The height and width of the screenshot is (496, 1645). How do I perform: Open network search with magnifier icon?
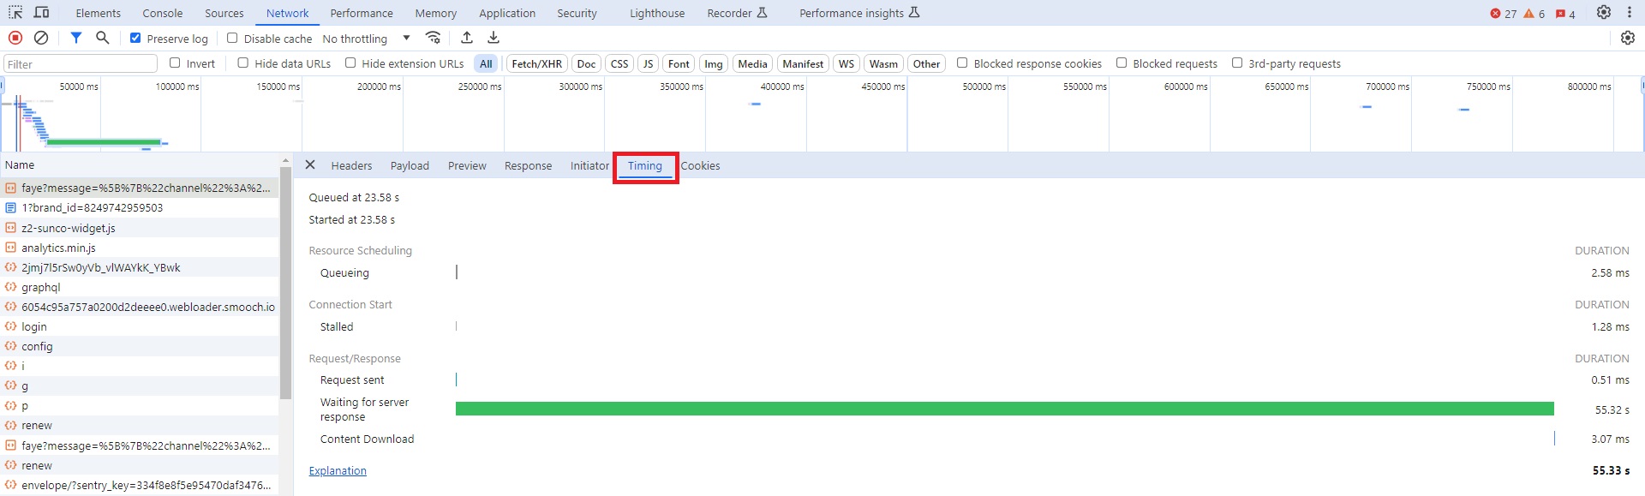tap(103, 38)
